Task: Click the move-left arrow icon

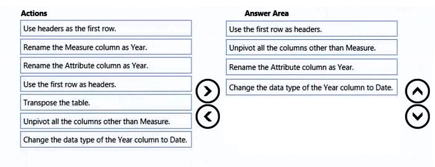Action: (x=207, y=116)
